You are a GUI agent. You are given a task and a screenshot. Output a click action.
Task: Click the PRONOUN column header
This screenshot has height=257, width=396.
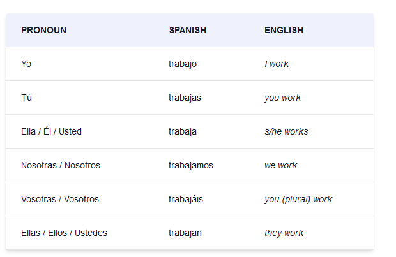tap(43, 30)
